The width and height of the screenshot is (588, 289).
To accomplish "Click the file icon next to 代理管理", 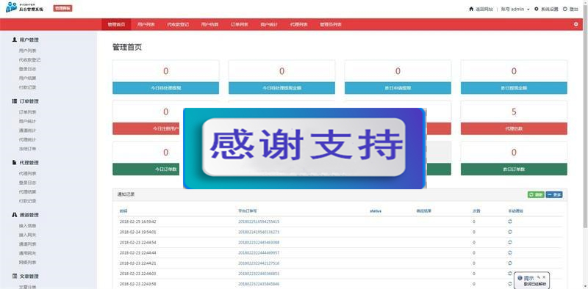I will [14, 162].
